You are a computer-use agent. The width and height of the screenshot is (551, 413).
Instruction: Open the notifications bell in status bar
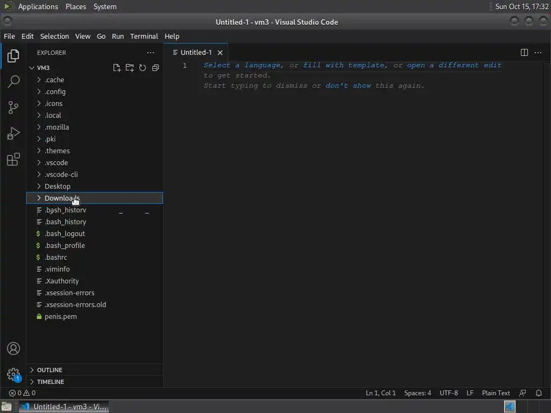pos(538,393)
